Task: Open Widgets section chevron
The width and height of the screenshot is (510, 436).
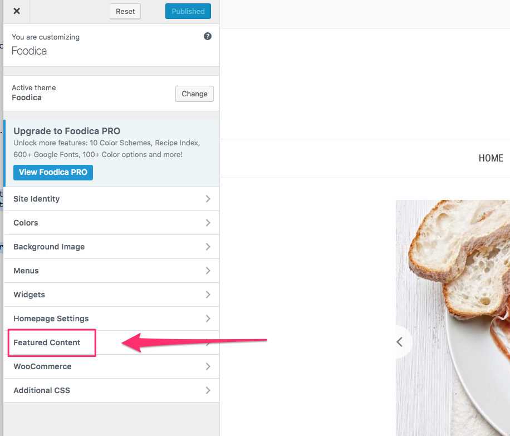Action: pos(208,295)
